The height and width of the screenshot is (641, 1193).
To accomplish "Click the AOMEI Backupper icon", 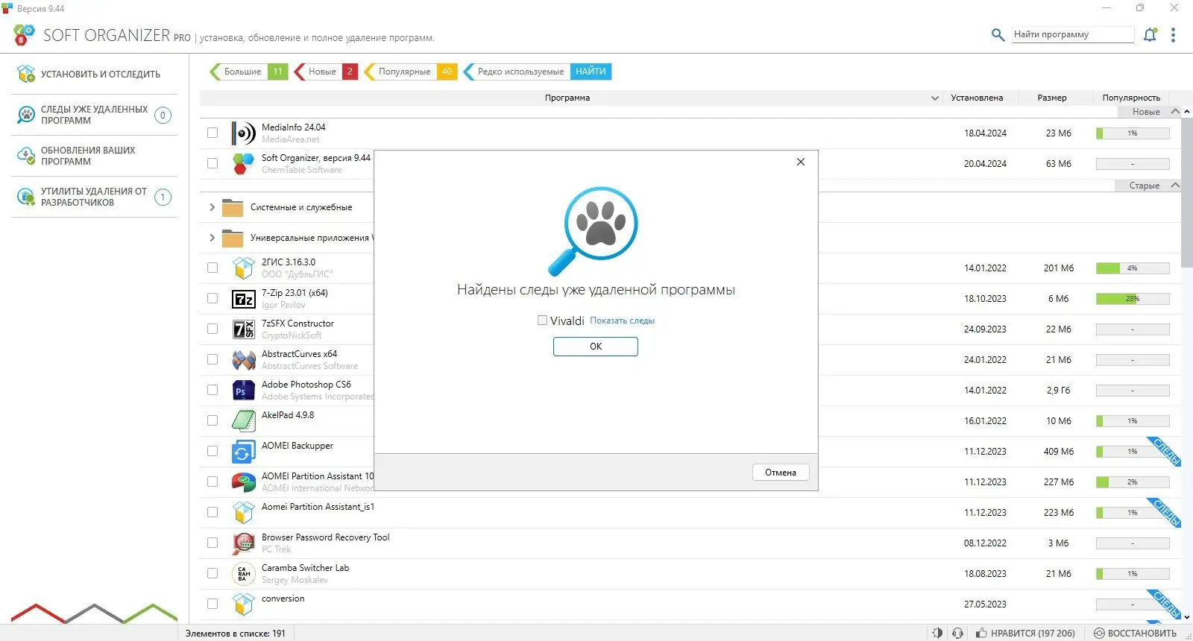I will click(x=244, y=452).
